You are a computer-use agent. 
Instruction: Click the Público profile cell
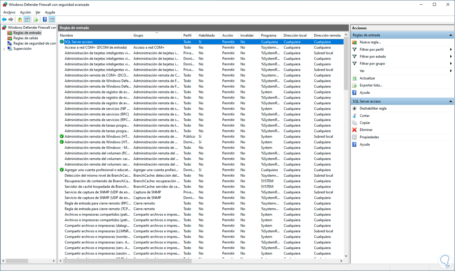[x=189, y=137]
